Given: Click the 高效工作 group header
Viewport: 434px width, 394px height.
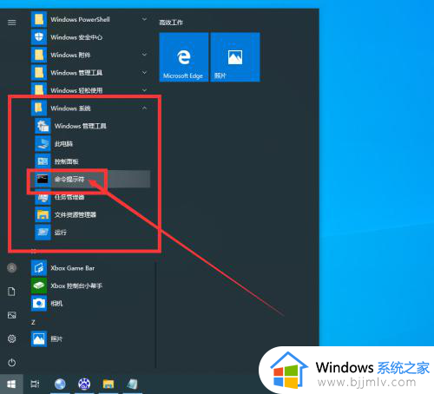Looking at the screenshot, I should click(171, 23).
